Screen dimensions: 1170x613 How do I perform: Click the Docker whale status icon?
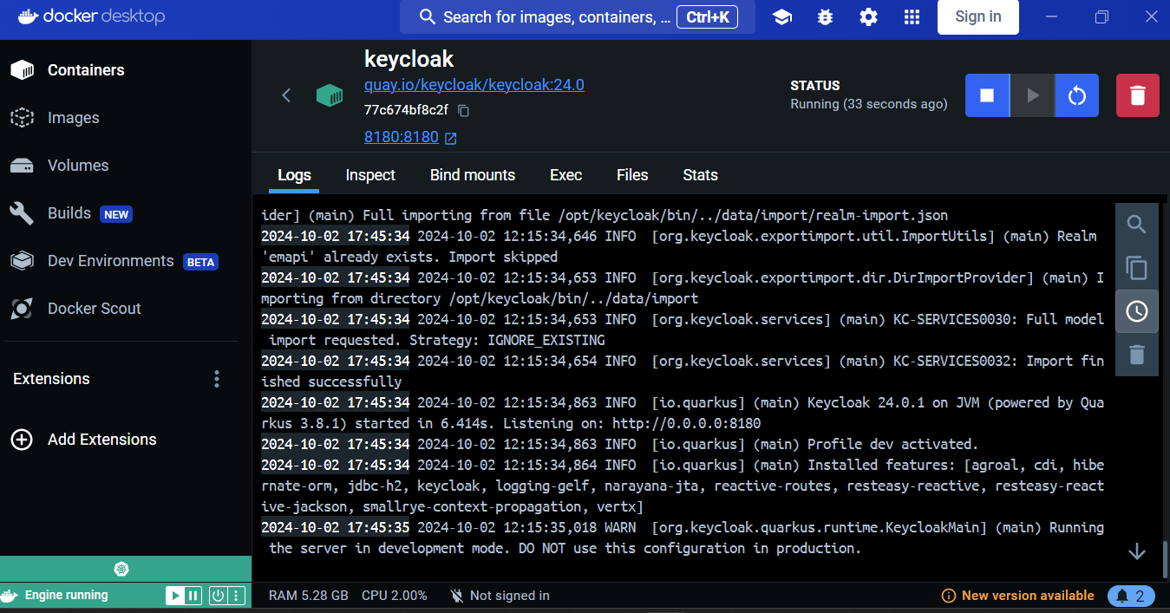click(10, 596)
